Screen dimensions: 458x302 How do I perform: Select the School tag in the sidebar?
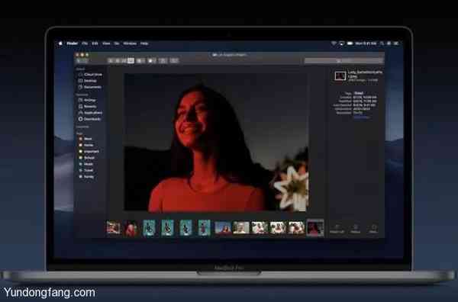pyautogui.click(x=86, y=158)
